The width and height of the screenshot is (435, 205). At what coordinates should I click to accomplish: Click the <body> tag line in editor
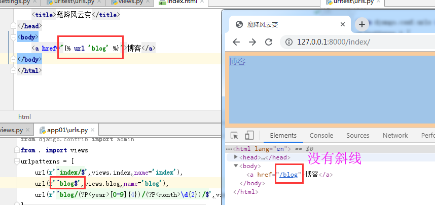coord(28,37)
